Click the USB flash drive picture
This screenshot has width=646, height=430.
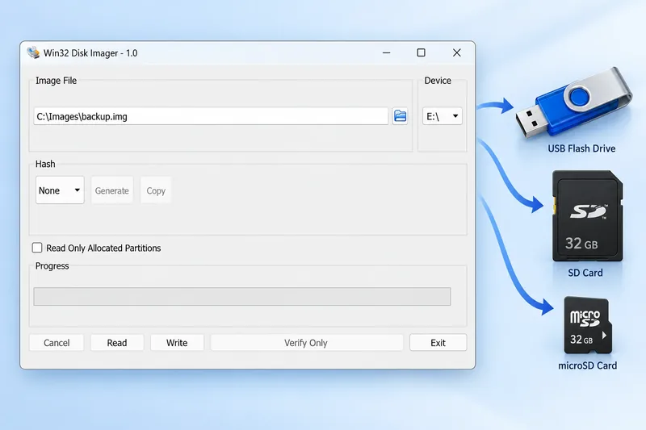(x=573, y=102)
